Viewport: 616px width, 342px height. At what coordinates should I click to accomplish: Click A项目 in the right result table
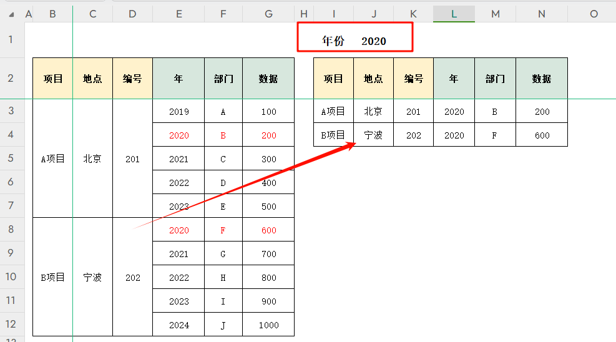(x=333, y=112)
